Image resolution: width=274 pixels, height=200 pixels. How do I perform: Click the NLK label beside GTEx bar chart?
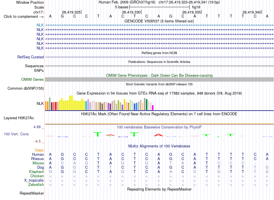(40, 103)
